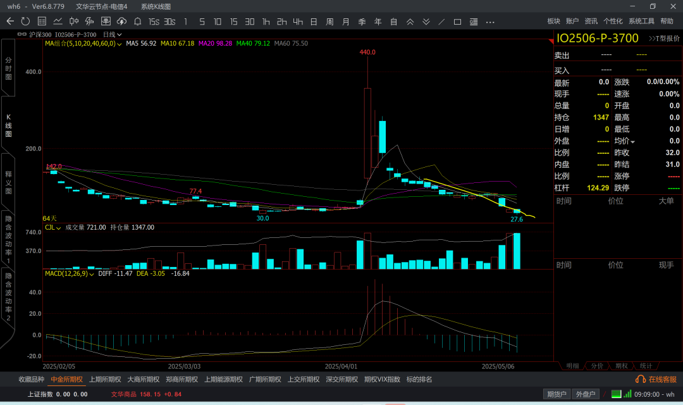Click the cloud sync icon
Screen dimensions: 683x405
pyautogui.click(x=122, y=22)
